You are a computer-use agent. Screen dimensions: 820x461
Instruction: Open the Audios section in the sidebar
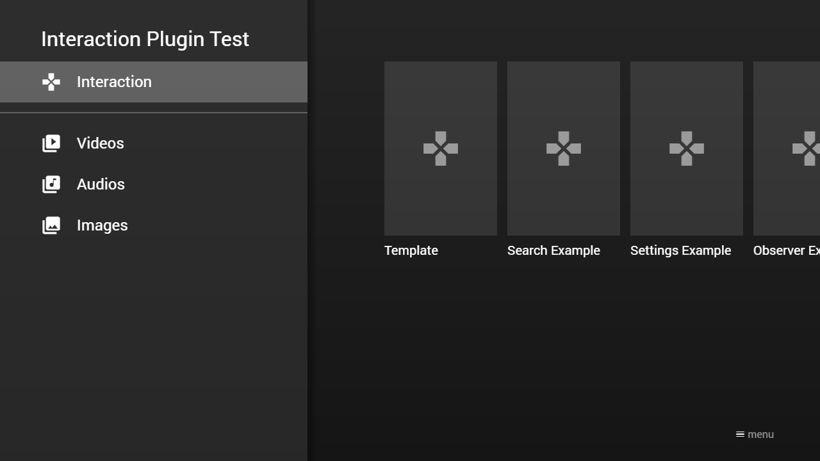(101, 184)
